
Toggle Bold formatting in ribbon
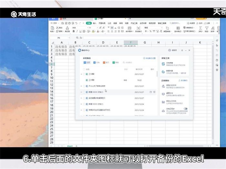click(74, 31)
